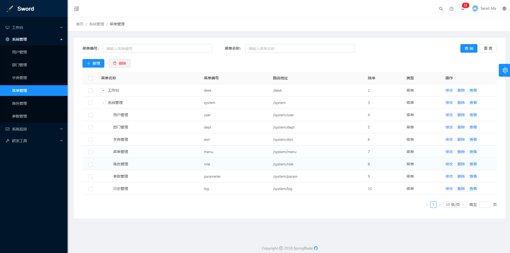Click the red notification badge showing 11

pyautogui.click(x=465, y=5)
